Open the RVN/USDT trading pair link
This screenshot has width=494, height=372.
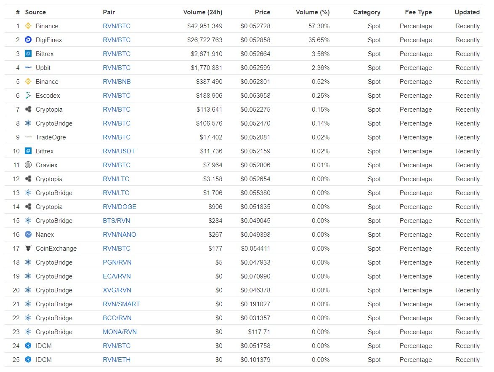[119, 151]
